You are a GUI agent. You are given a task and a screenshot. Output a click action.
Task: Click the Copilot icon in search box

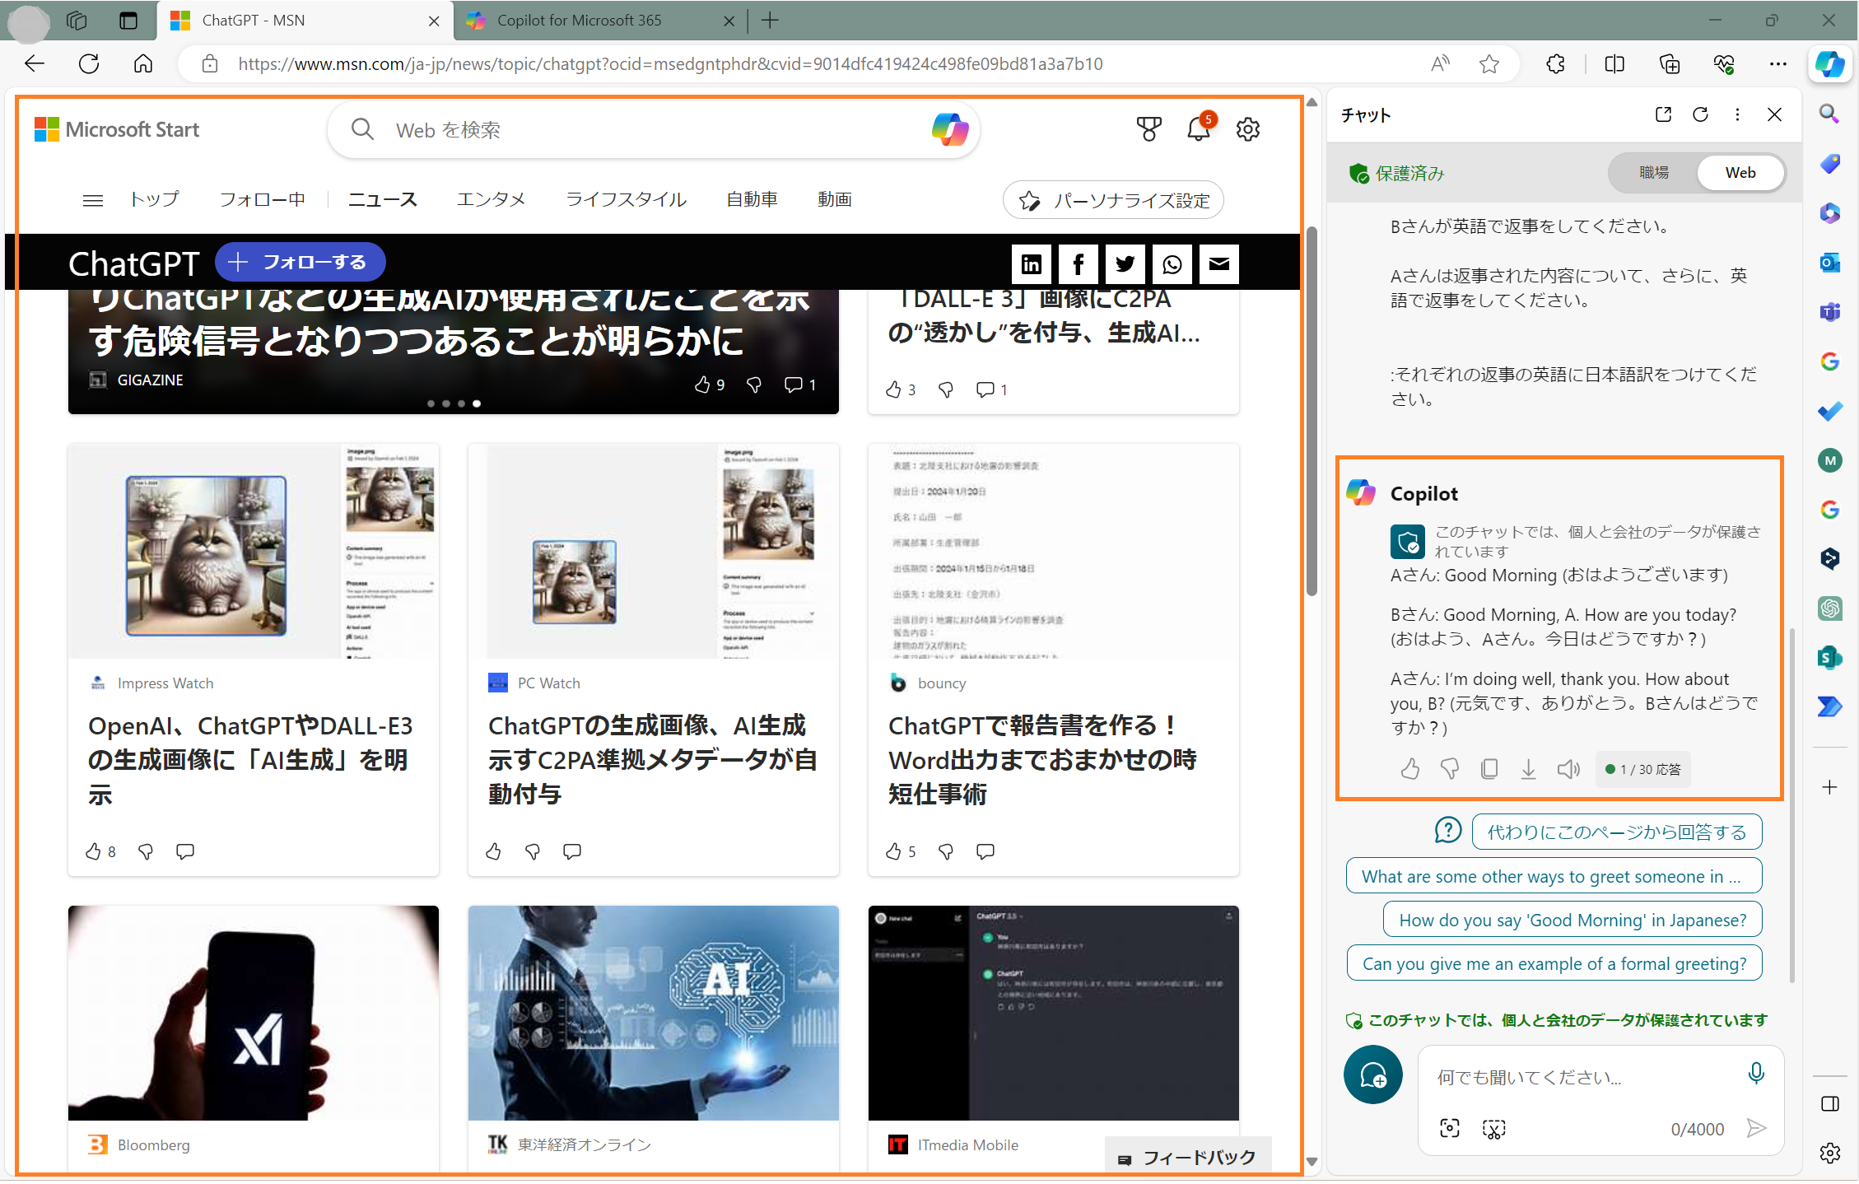949,129
